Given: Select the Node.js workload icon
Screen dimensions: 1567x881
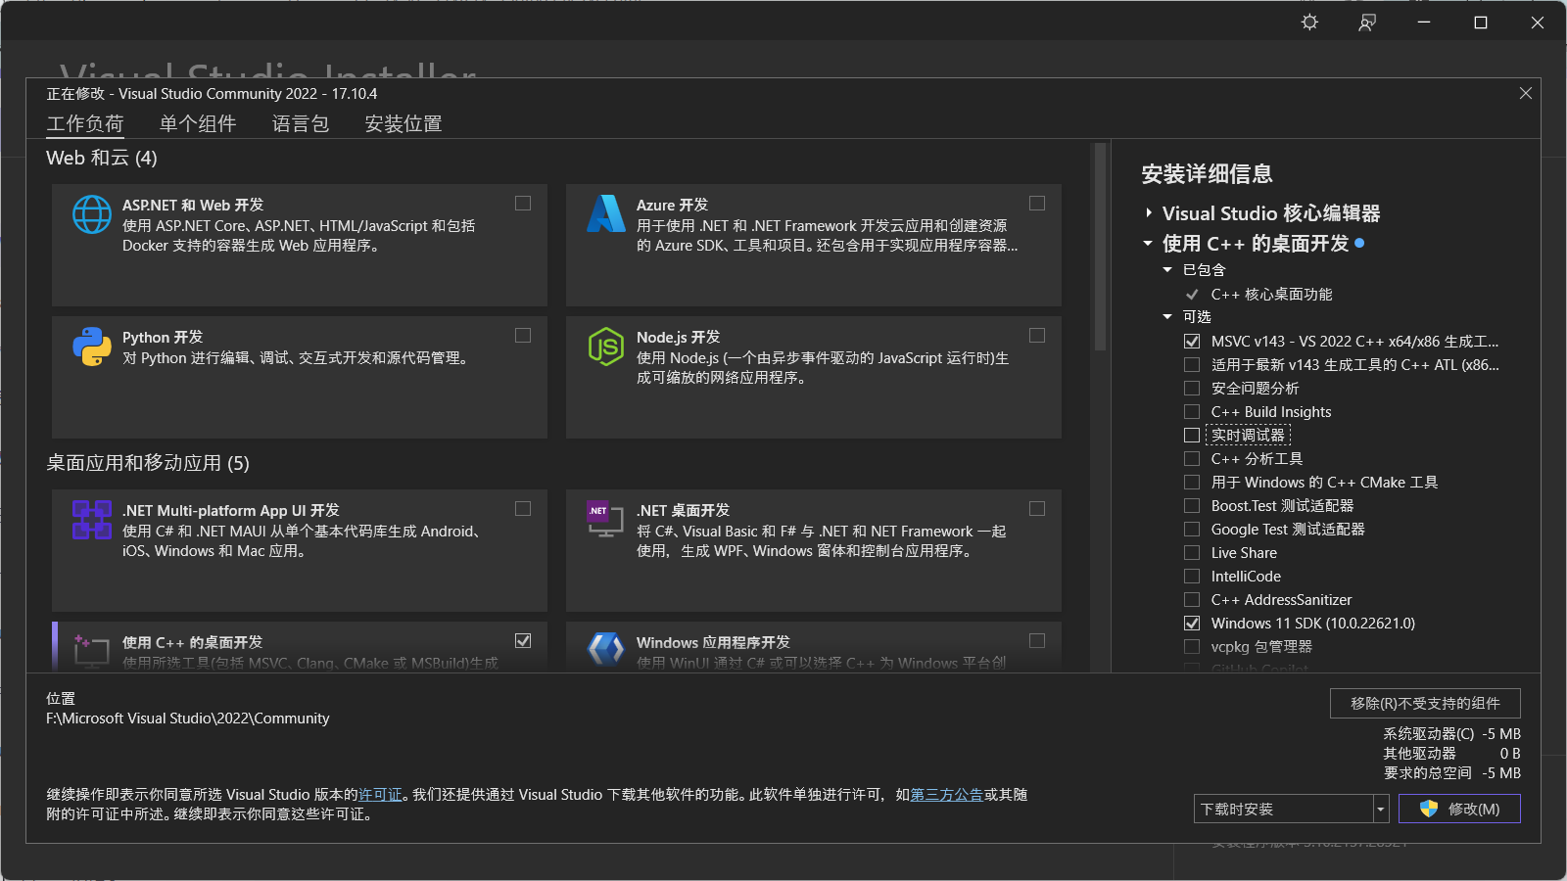Looking at the screenshot, I should 606,347.
